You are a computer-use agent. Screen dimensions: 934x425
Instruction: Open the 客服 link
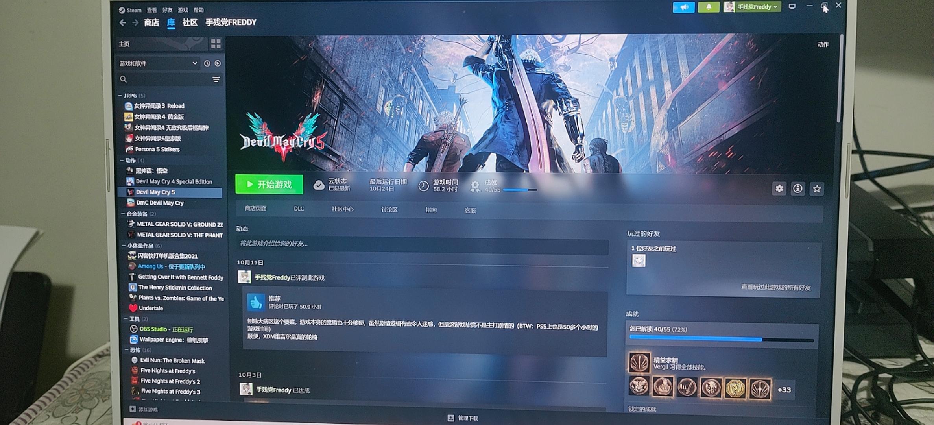(470, 211)
